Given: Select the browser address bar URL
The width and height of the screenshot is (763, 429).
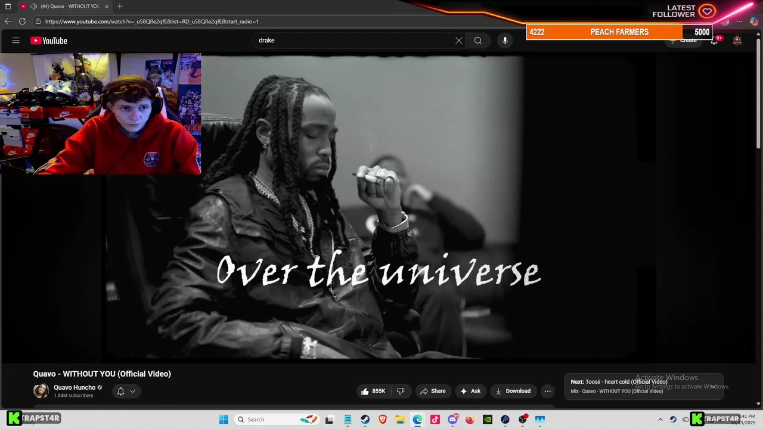Looking at the screenshot, I should tap(152, 21).
